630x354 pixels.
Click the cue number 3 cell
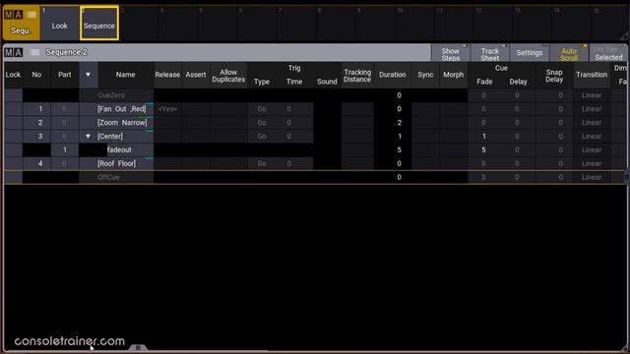[x=36, y=136]
